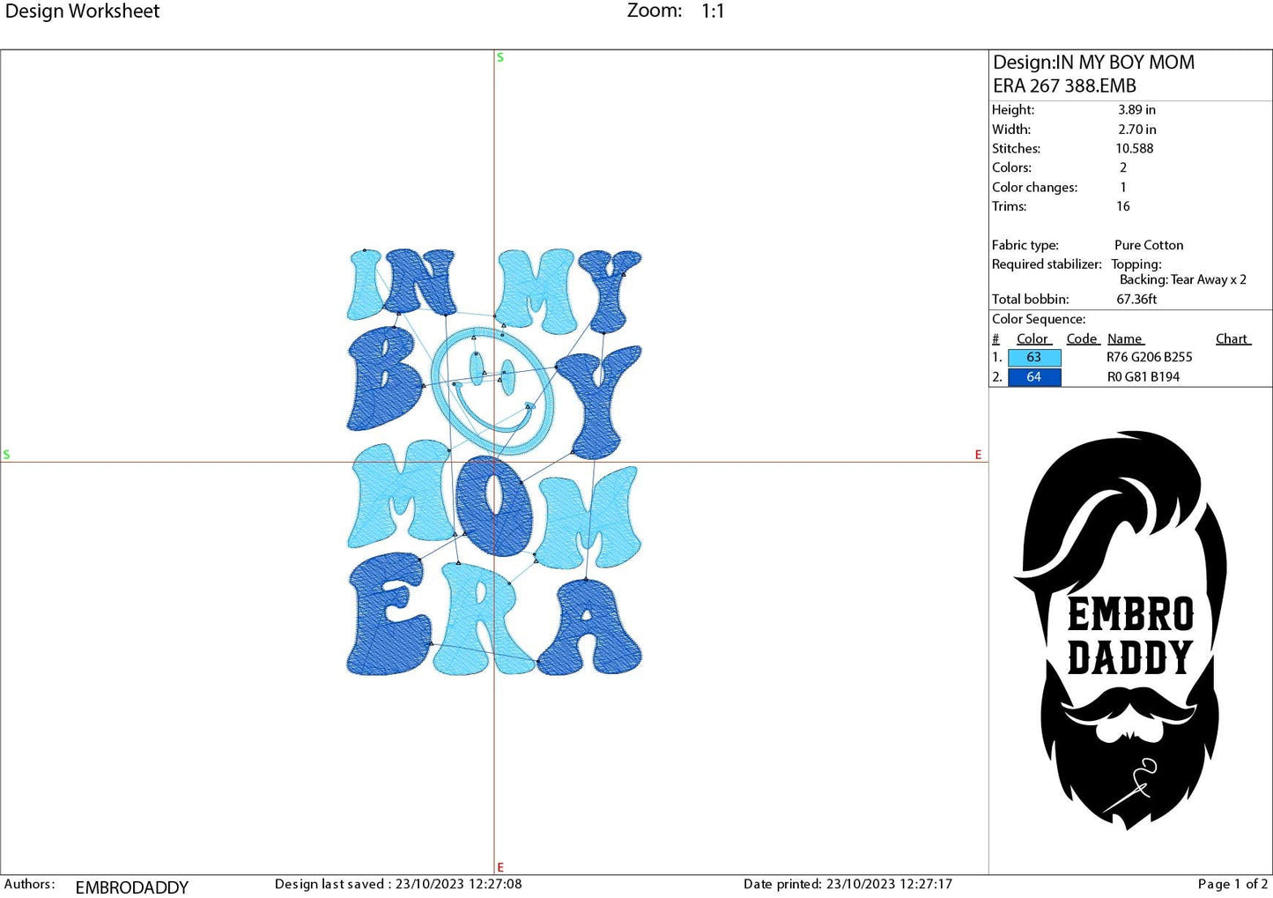Click the red E marker below the design
Screen dimensions: 1273x898
tap(500, 866)
